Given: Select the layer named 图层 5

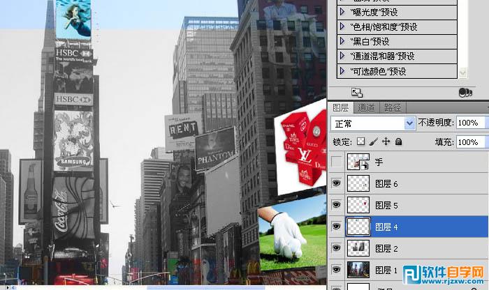Looking at the screenshot, I should 386,205.
